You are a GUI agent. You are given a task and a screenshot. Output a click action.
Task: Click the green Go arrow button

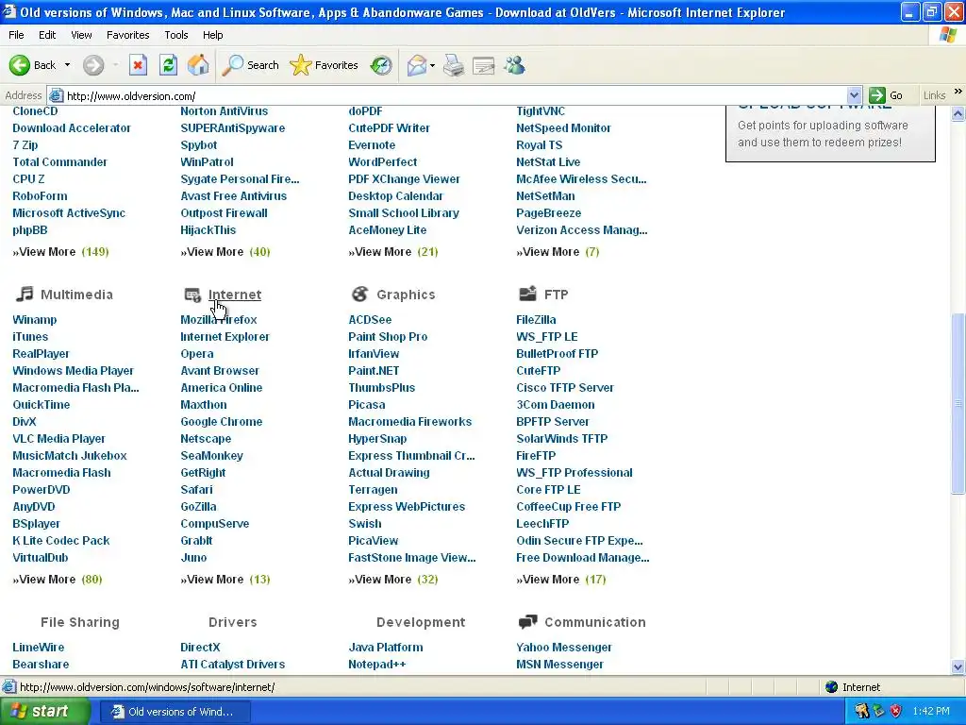(876, 95)
